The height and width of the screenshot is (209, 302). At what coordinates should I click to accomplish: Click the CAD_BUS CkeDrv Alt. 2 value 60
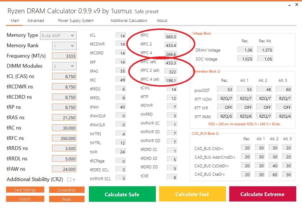click(273, 174)
